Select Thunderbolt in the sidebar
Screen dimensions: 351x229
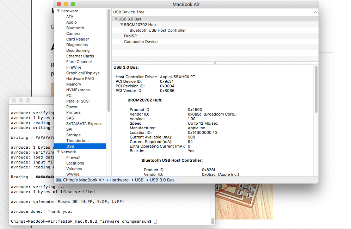click(x=78, y=141)
